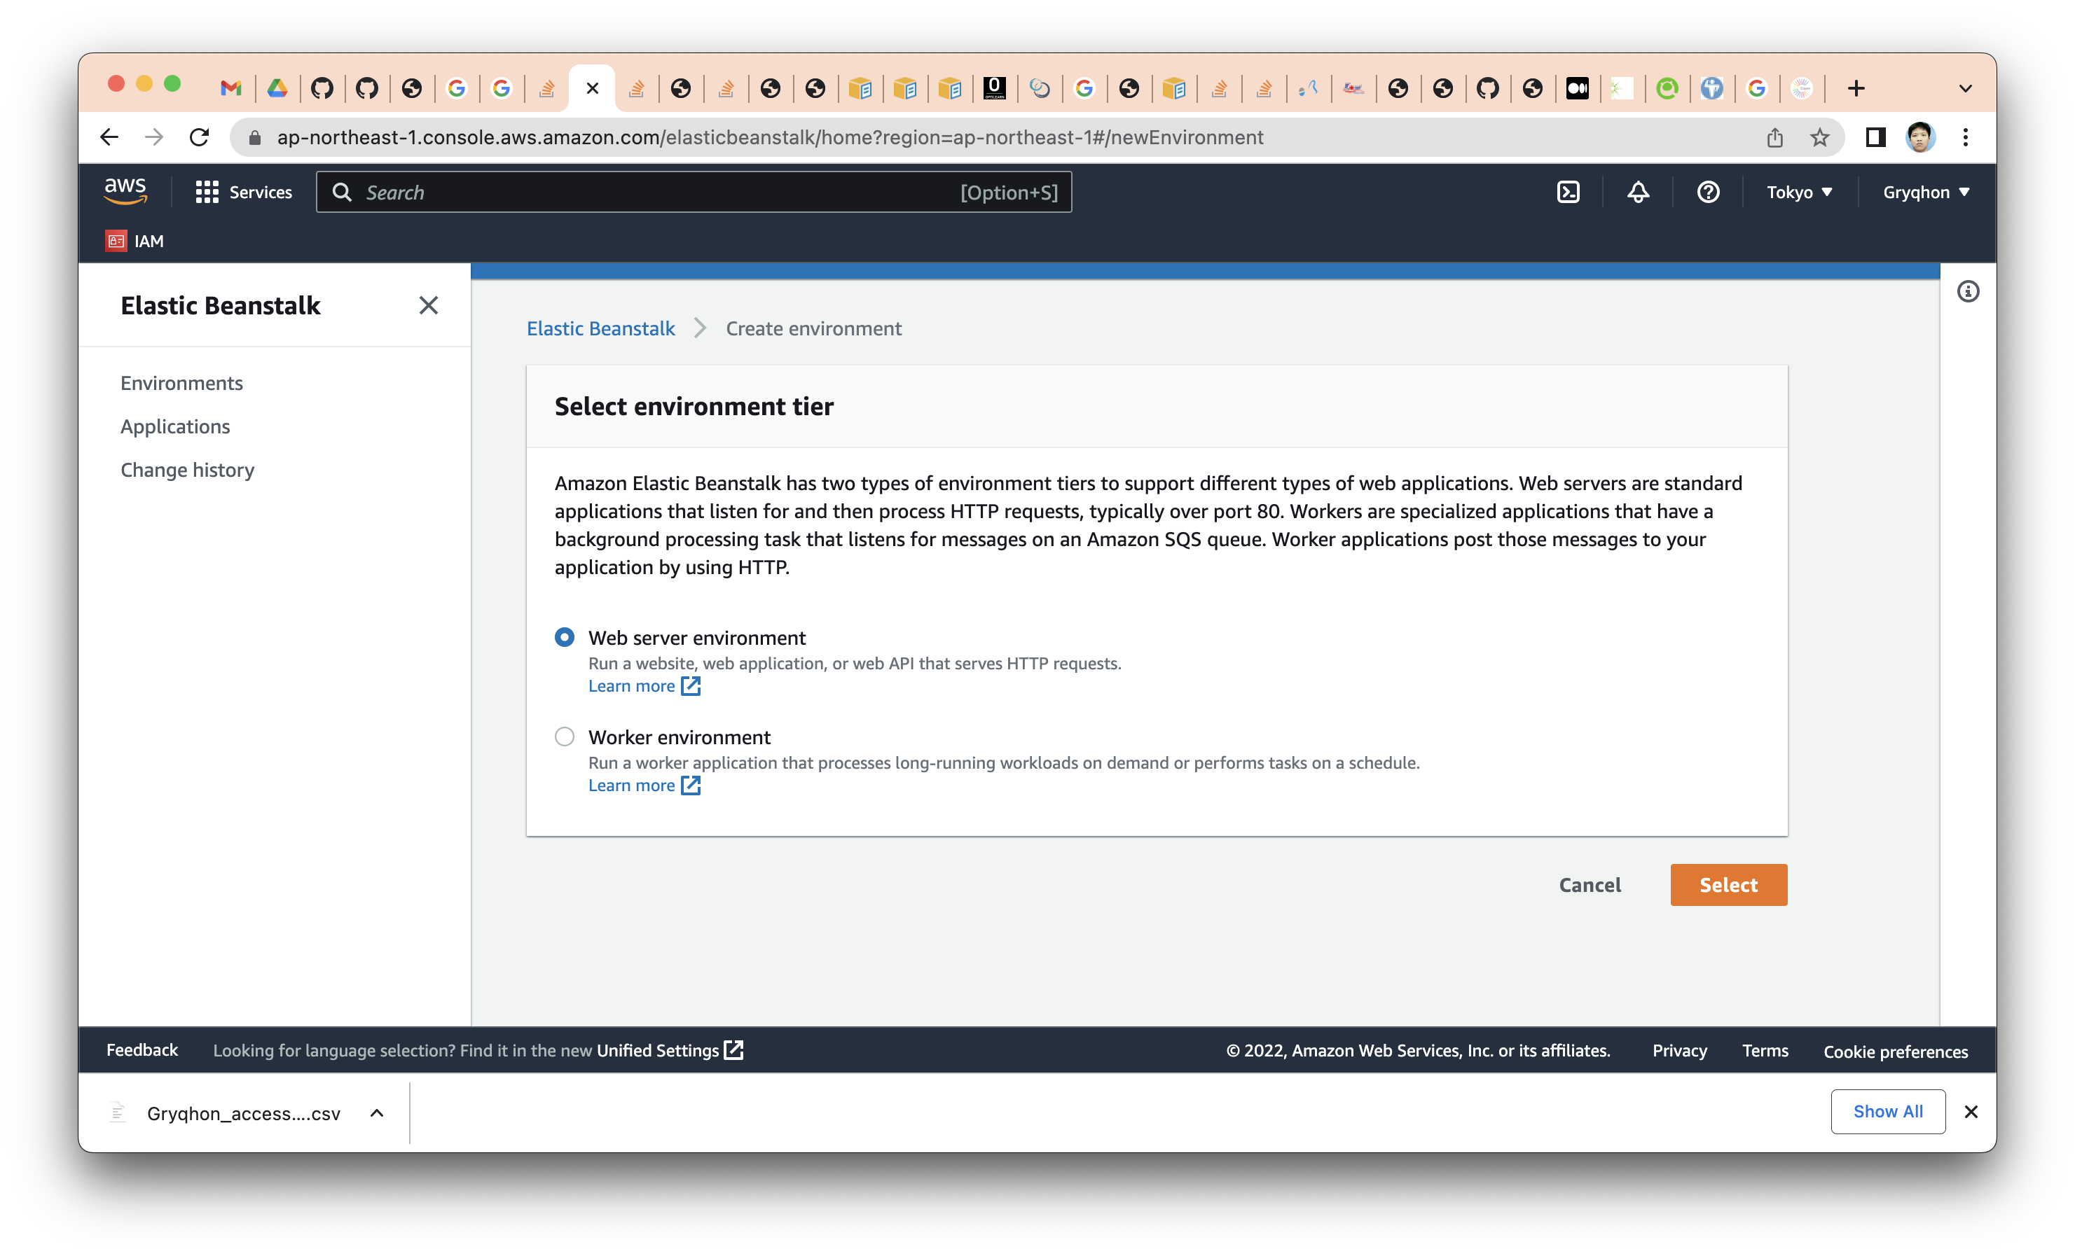Click the AWS logo to go home
This screenshot has width=2075, height=1256.
(125, 190)
